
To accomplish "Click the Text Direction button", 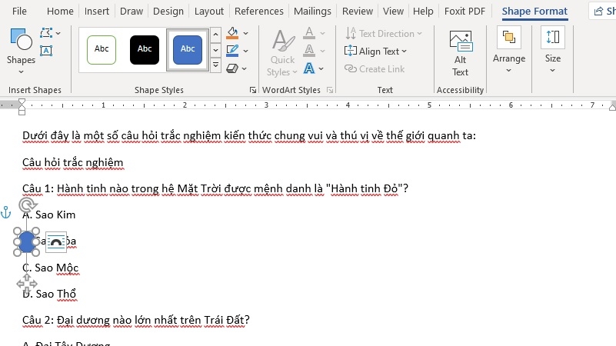I will point(384,33).
